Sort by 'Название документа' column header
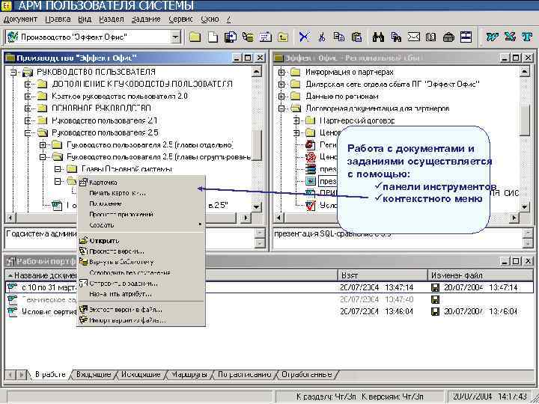The width and height of the screenshot is (539, 404). tap(171, 275)
